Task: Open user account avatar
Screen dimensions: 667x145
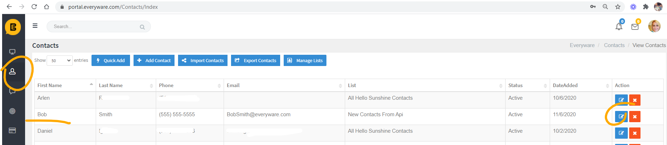Action: [654, 26]
